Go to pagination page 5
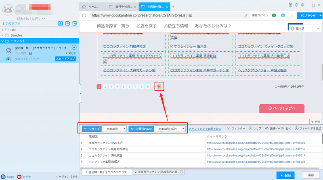This screenshot has width=323, height=180. [x=124, y=86]
